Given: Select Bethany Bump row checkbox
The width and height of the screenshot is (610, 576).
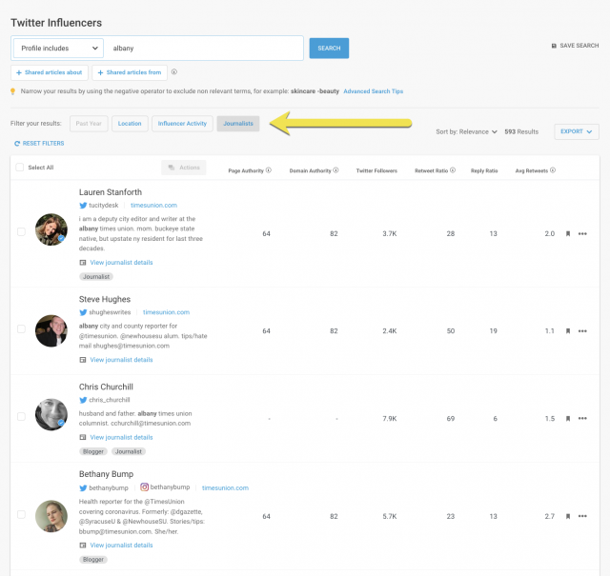Looking at the screenshot, I should coord(21,514).
